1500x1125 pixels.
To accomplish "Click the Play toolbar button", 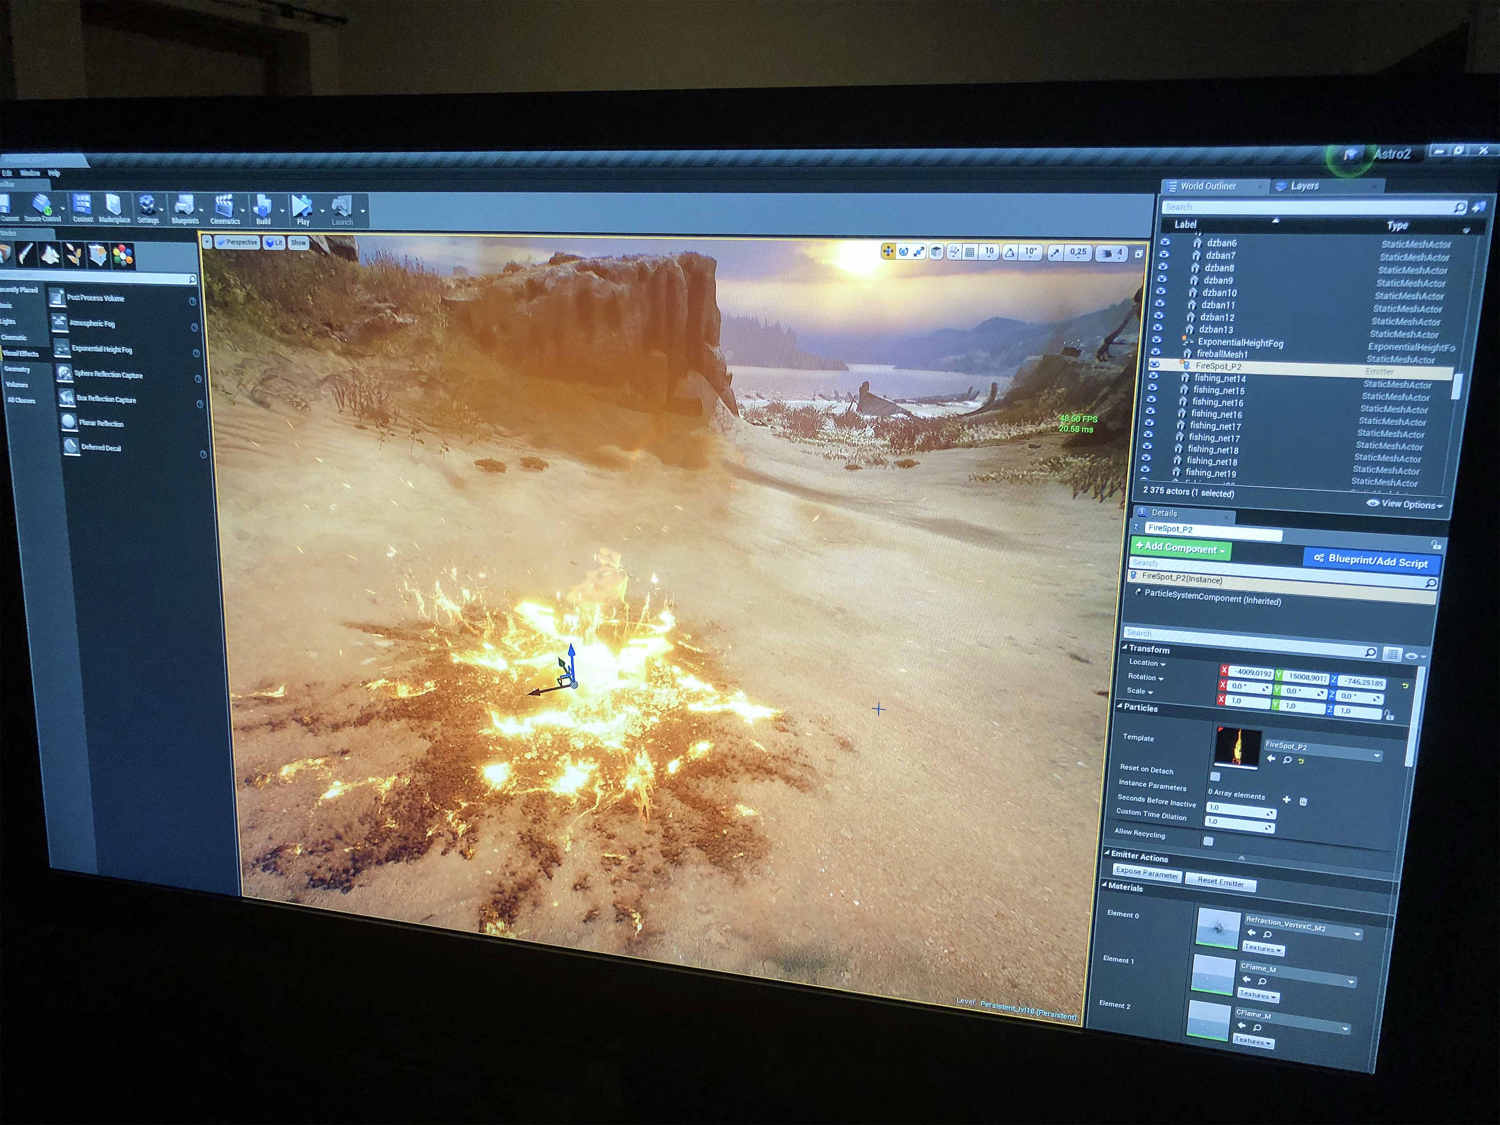I will (x=302, y=211).
